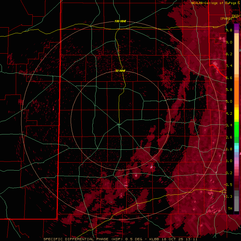
Task: Click the -0.5 value on the color scale
Action: pyautogui.click(x=228, y=185)
